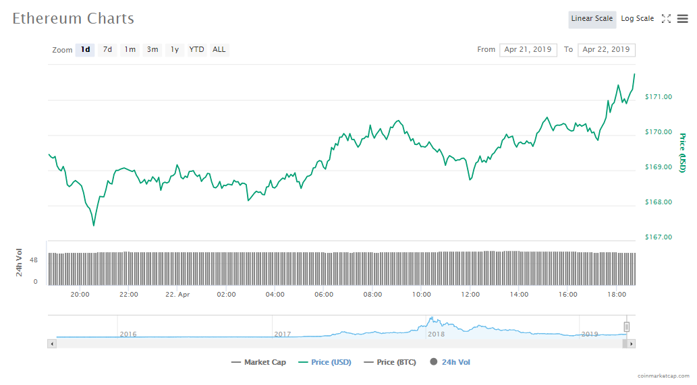Switch chart to Log Scale

point(637,19)
